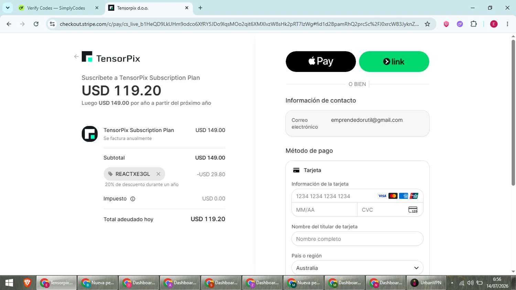Open a new browser tab
516x290 pixels.
click(x=200, y=8)
